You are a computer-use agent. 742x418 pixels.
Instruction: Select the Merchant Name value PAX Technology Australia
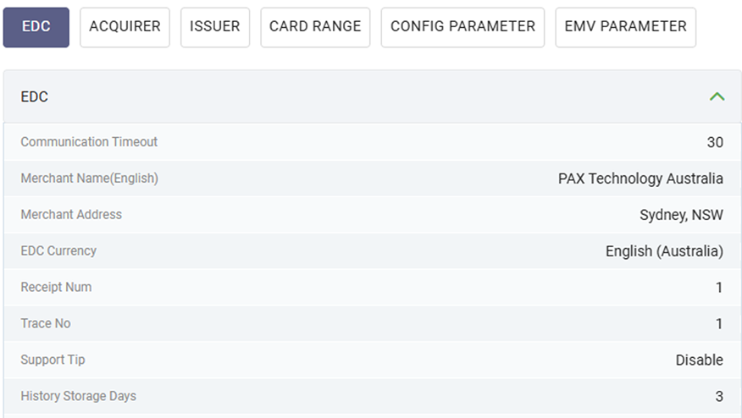(x=640, y=179)
